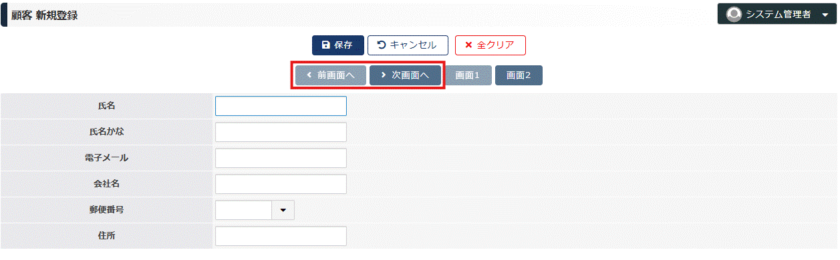
Task: Click the 郵便番号 text box
Action: 244,210
